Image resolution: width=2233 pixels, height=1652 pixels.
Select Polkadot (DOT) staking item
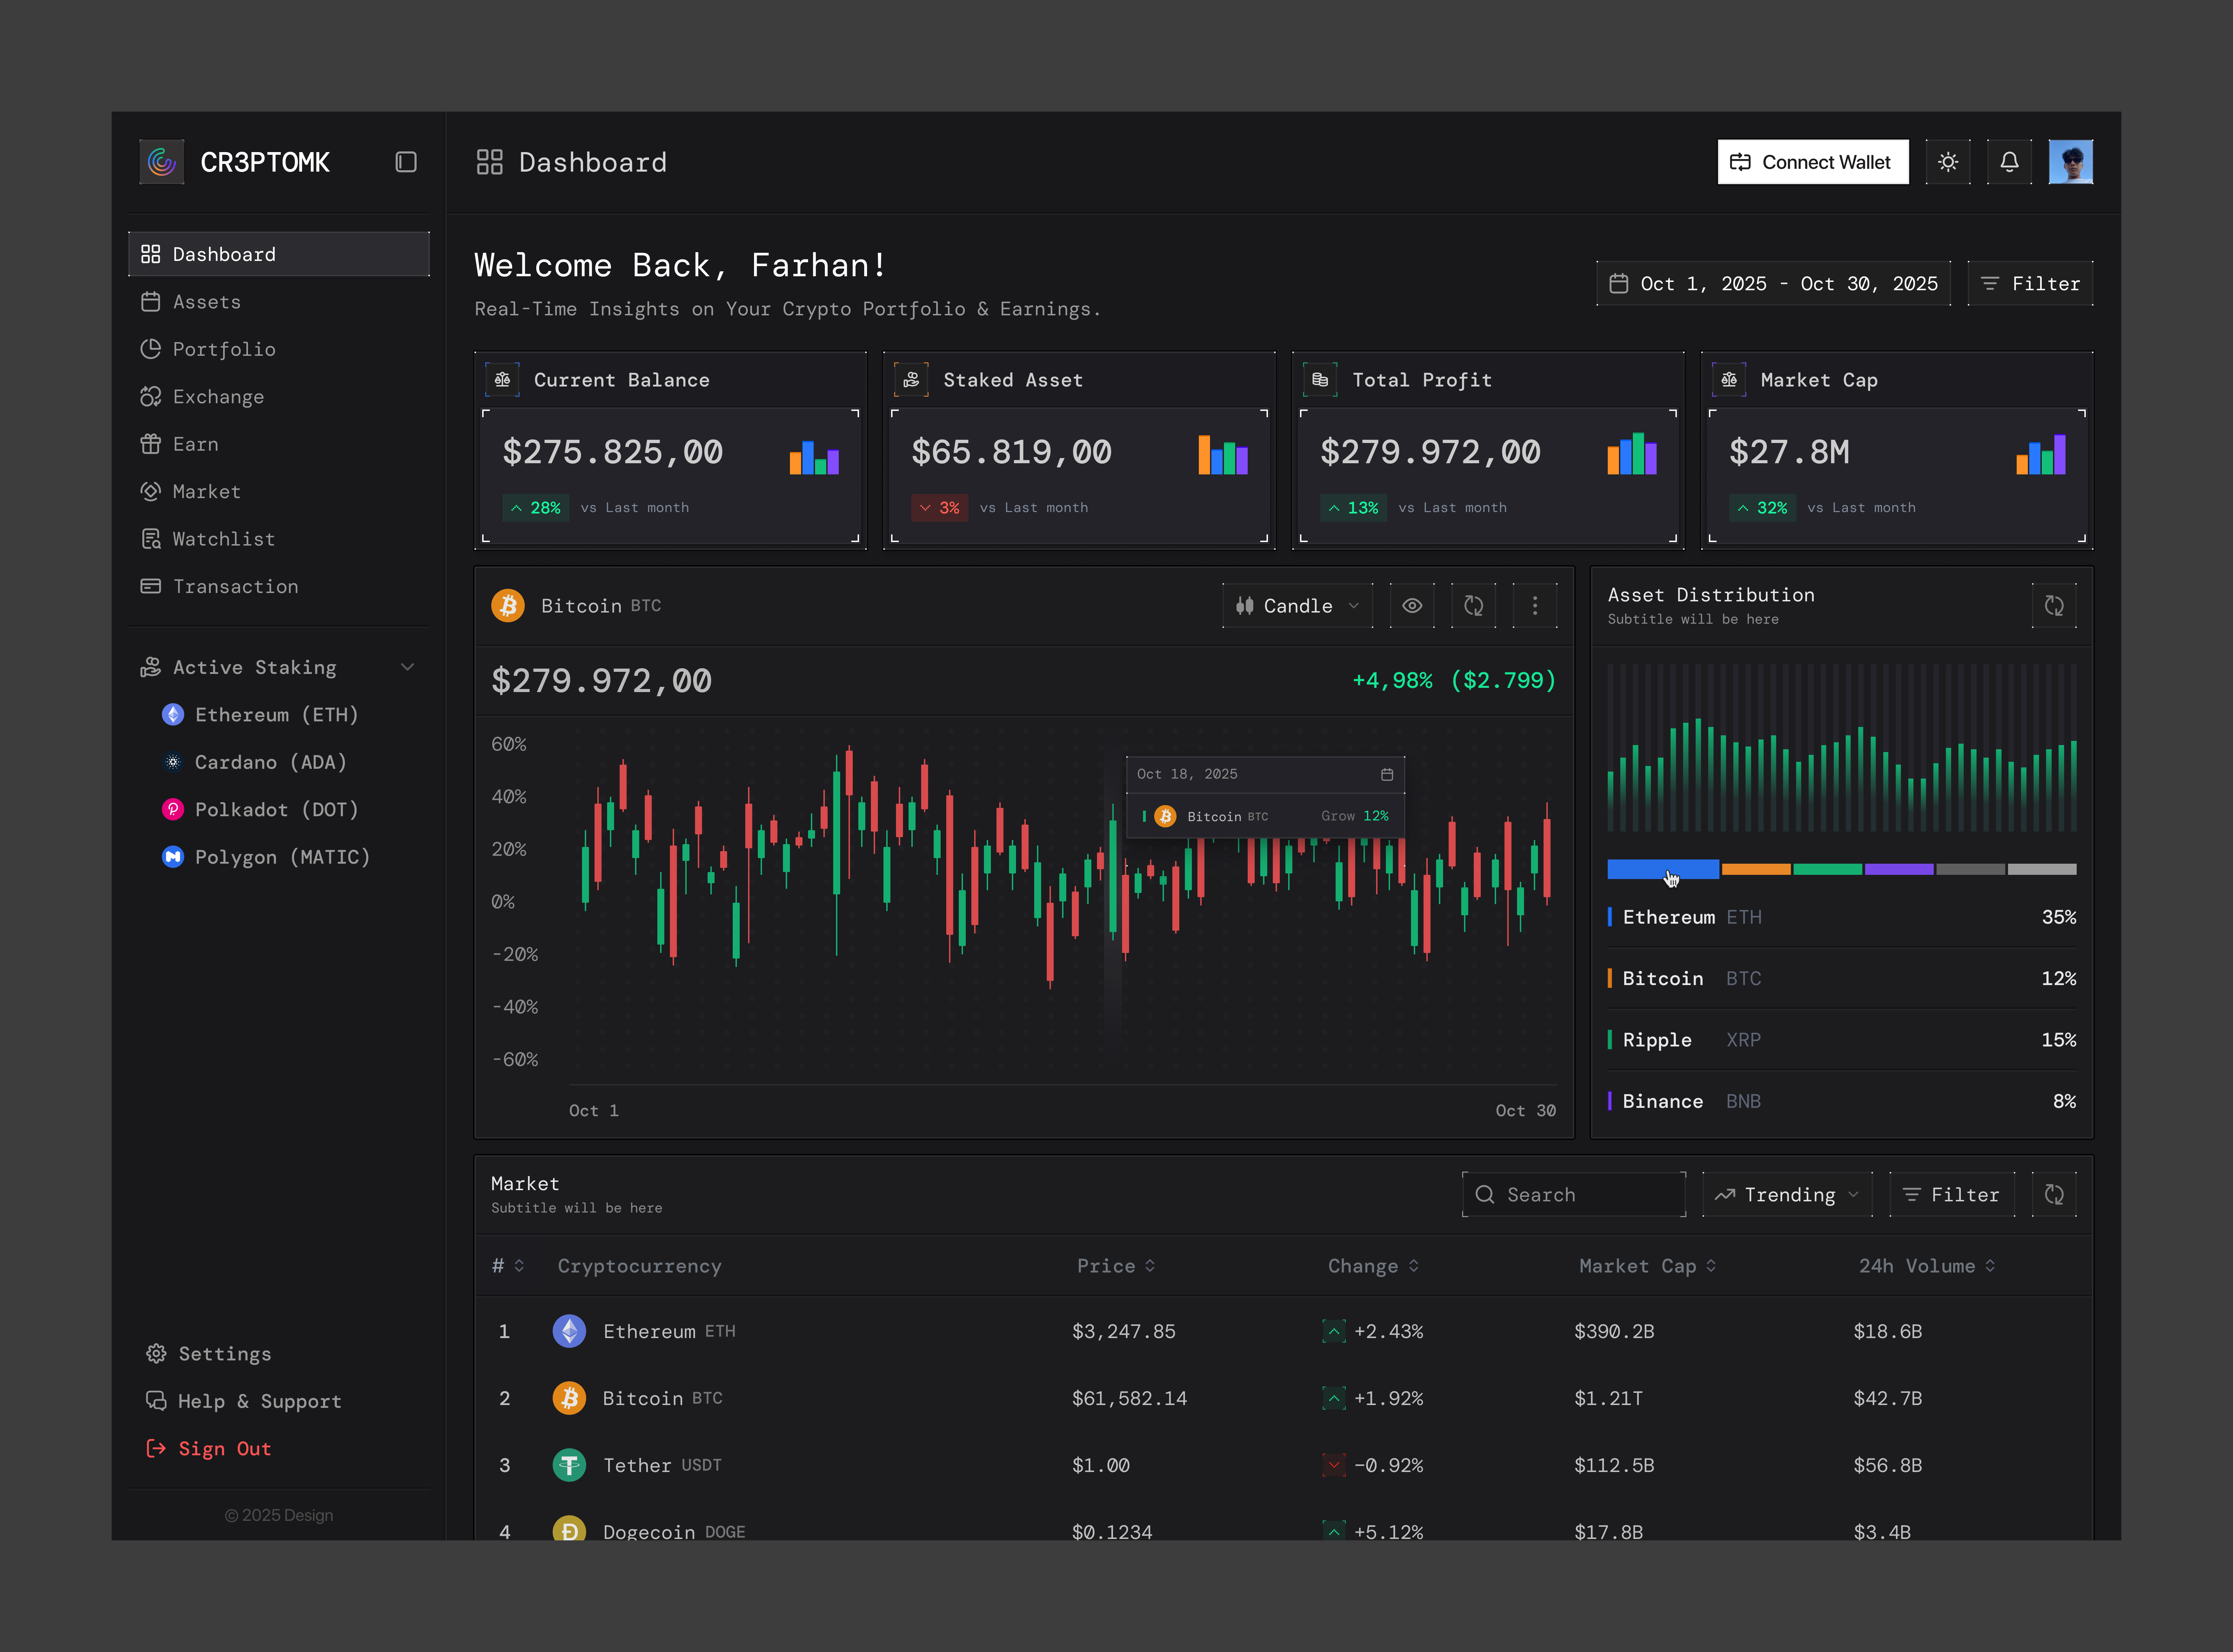click(x=260, y=810)
